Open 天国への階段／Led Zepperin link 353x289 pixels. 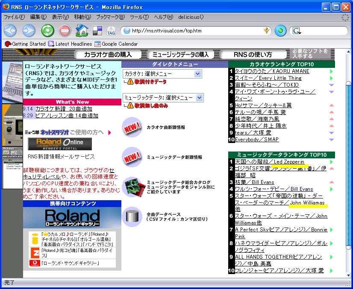pyautogui.click(x=270, y=162)
